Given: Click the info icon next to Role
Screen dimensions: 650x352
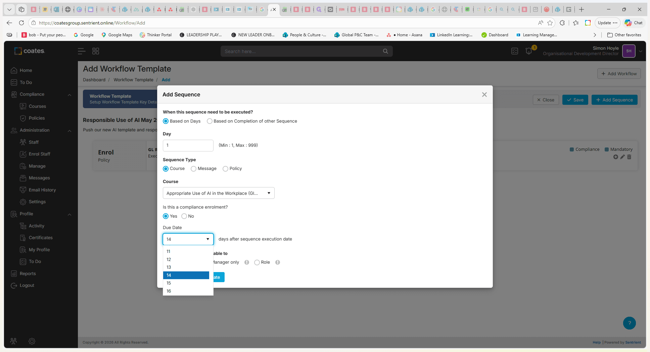Looking at the screenshot, I should pos(278,262).
